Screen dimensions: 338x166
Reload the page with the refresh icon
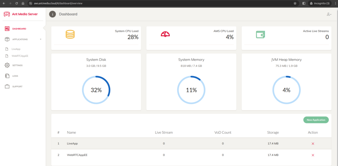[17, 3]
